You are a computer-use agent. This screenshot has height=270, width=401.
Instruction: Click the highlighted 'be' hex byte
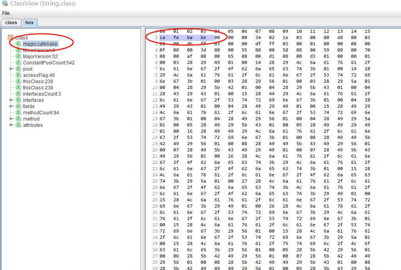(x=203, y=37)
